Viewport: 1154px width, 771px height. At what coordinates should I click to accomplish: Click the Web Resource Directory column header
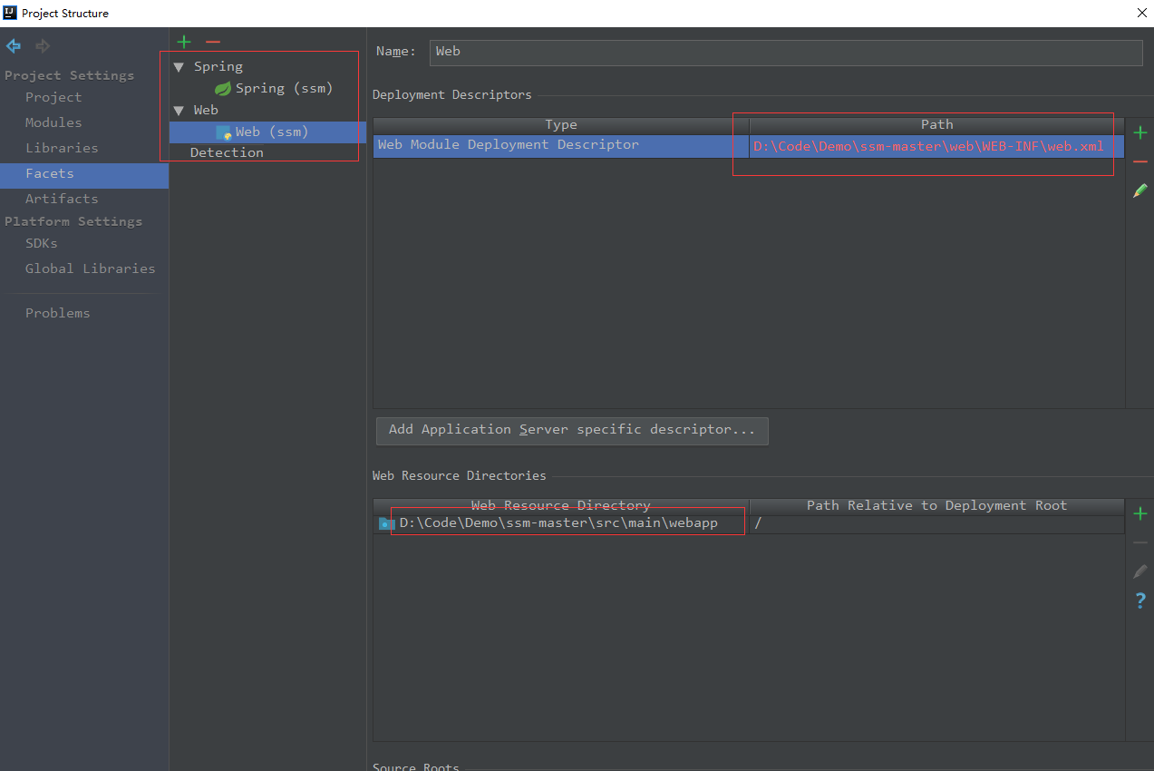pos(561,506)
